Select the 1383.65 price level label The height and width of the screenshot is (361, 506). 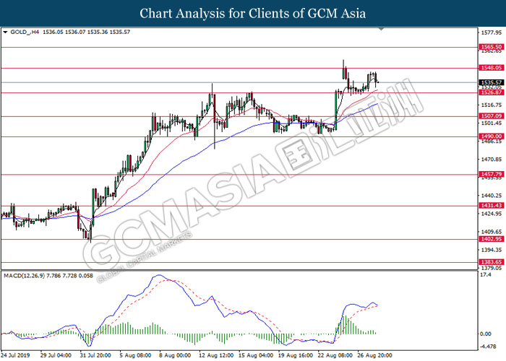(491, 262)
